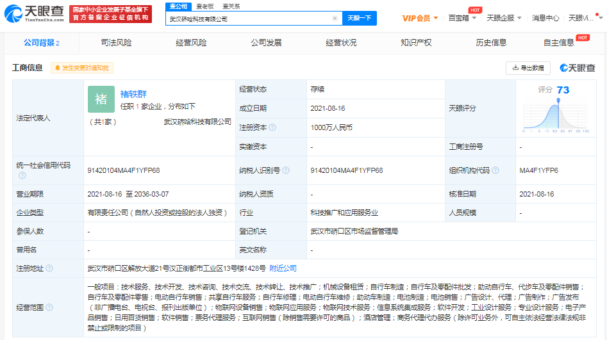Open the 经营状况 tab
The height and width of the screenshot is (340, 607).
pos(341,43)
